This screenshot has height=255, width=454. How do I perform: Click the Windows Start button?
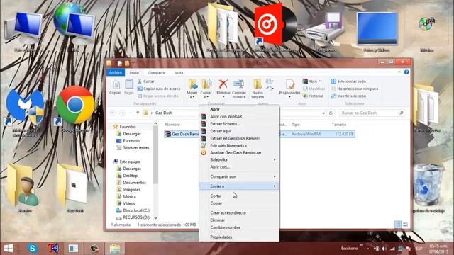(9, 249)
